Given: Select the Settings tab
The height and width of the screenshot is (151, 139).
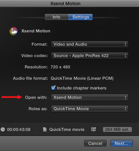Looking at the screenshot, I should click(81, 17).
